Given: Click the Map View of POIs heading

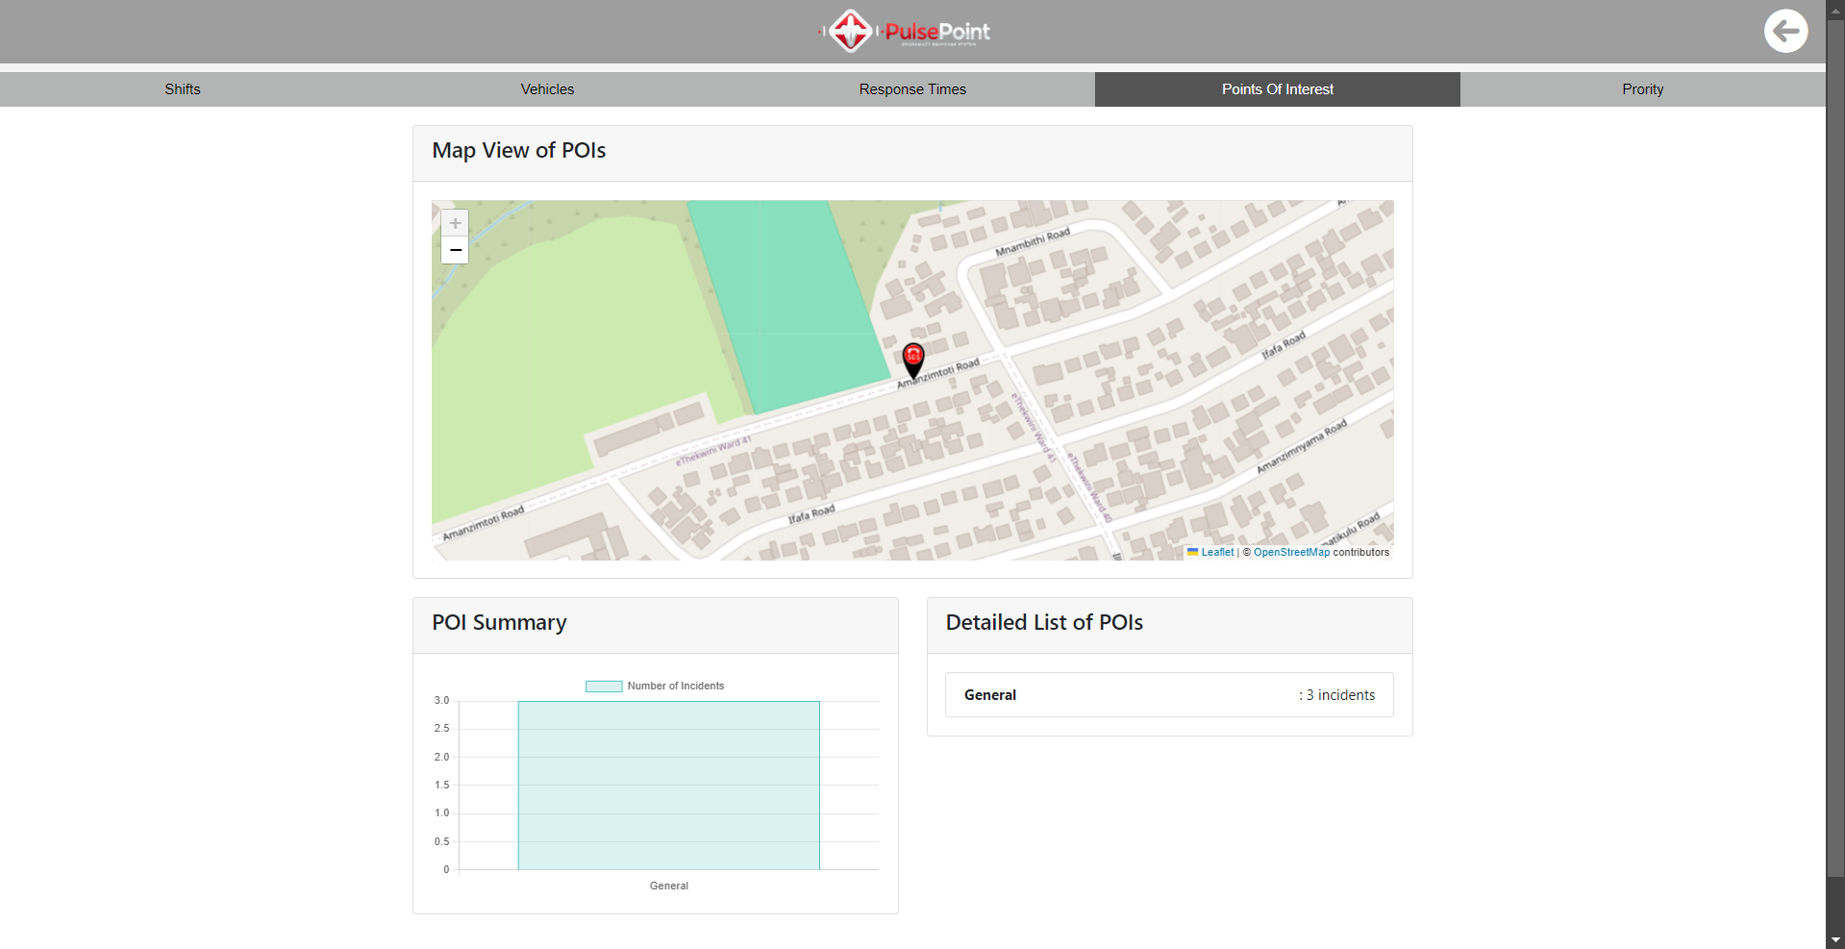Looking at the screenshot, I should coord(519,151).
